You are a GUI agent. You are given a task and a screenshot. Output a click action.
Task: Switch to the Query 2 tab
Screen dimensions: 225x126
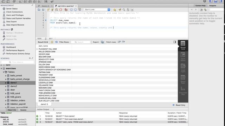coord(45,6)
